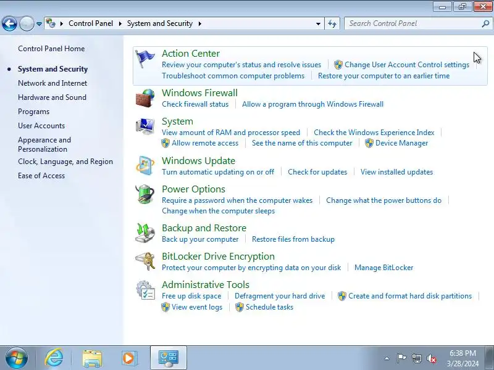Click System and Security breadcrumb in the address bar
This screenshot has width=494, height=370.
click(x=160, y=23)
